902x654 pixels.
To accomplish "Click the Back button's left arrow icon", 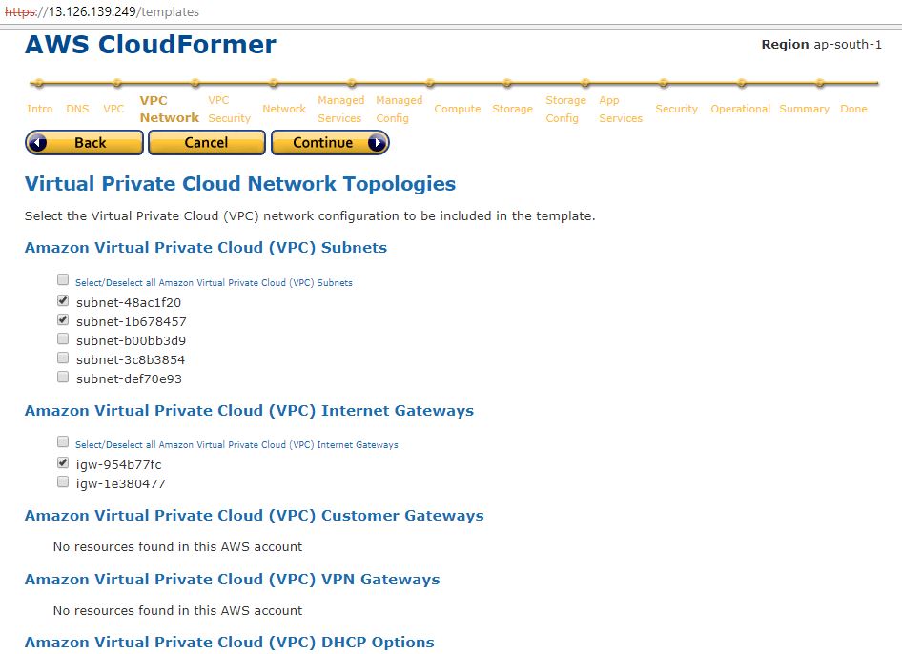I will (x=38, y=143).
